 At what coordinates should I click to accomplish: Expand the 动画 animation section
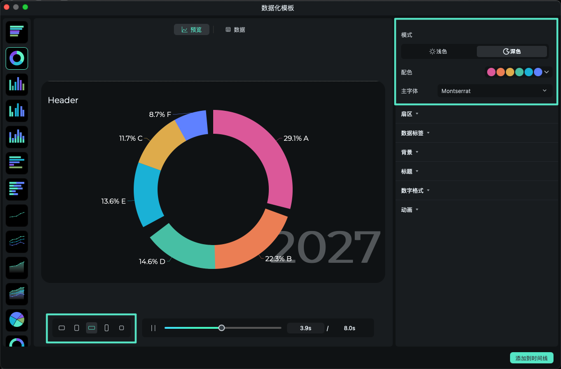[x=410, y=210]
